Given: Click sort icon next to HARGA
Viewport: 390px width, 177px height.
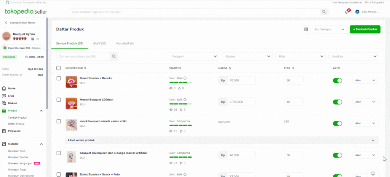Looking at the screenshot, I should point(230,68).
